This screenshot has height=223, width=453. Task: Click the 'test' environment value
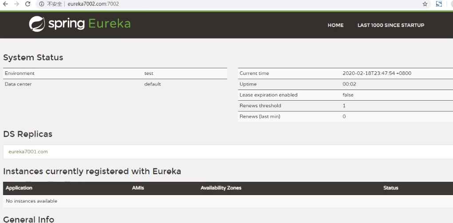click(x=148, y=73)
